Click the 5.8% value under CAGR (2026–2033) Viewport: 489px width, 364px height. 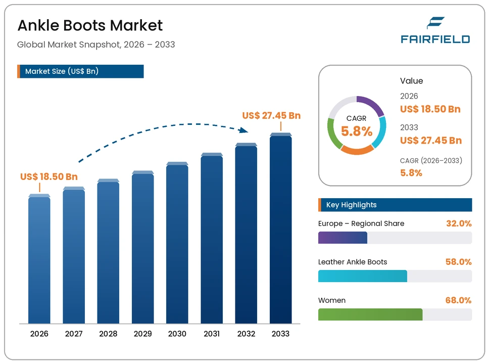[x=411, y=173]
